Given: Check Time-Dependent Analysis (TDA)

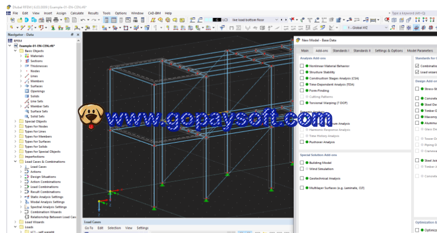Looking at the screenshot, I should (302, 84).
